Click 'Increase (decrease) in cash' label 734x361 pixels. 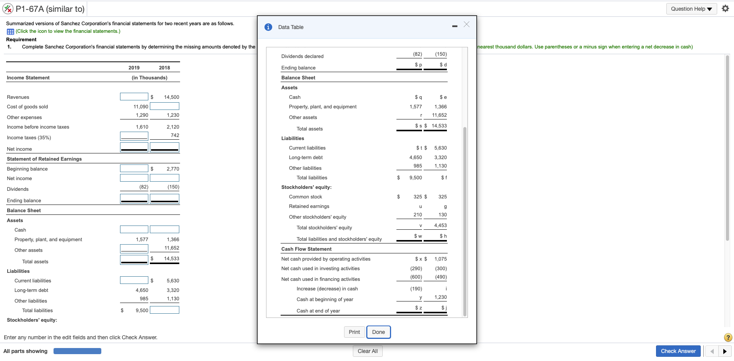(x=327, y=289)
